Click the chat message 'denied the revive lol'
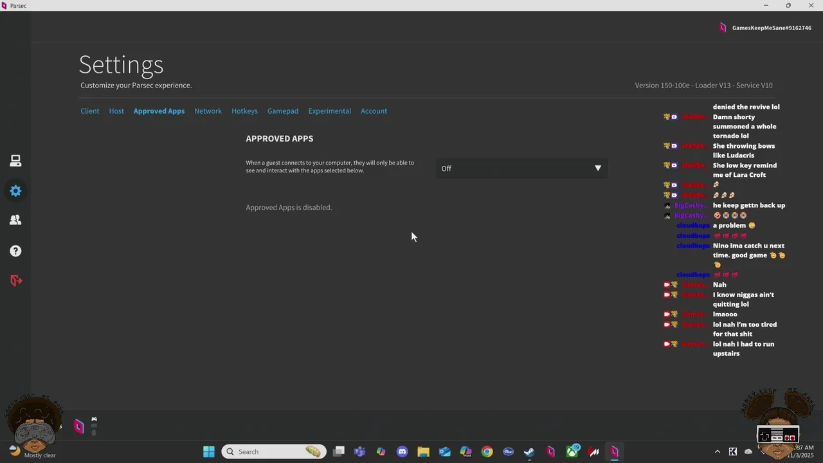 point(746,107)
